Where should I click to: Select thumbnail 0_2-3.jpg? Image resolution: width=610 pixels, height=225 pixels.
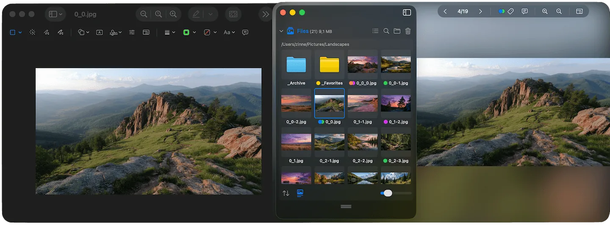coord(396,142)
